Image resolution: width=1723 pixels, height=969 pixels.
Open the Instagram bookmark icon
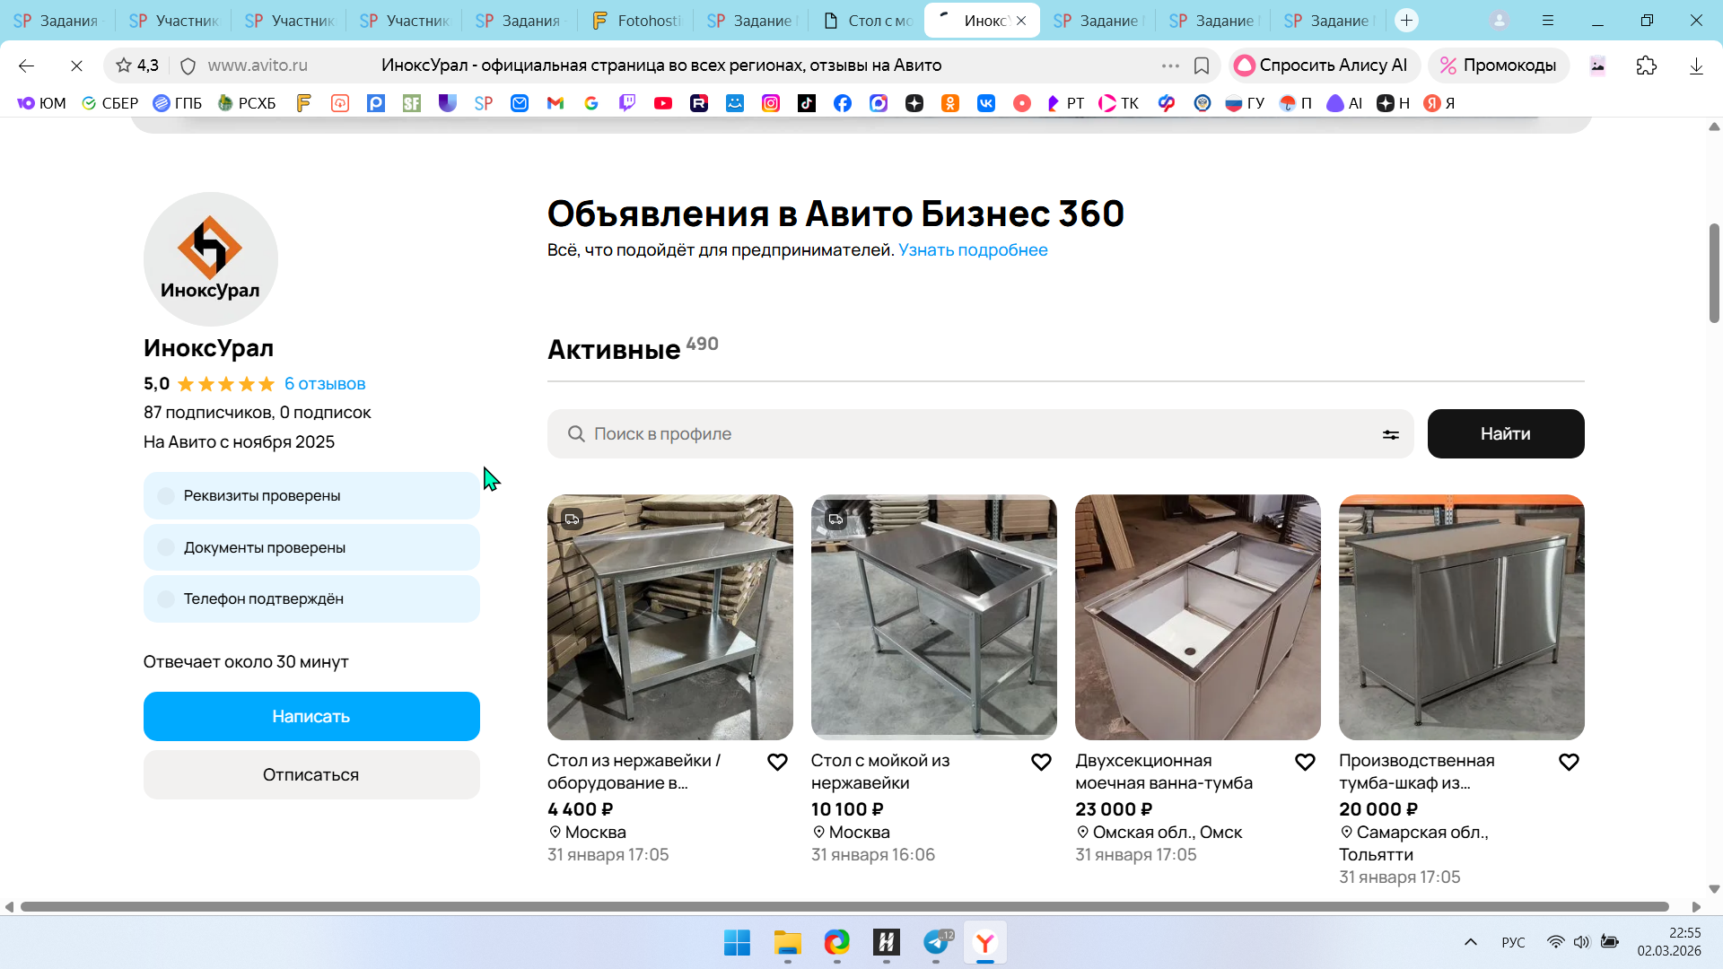[771, 103]
